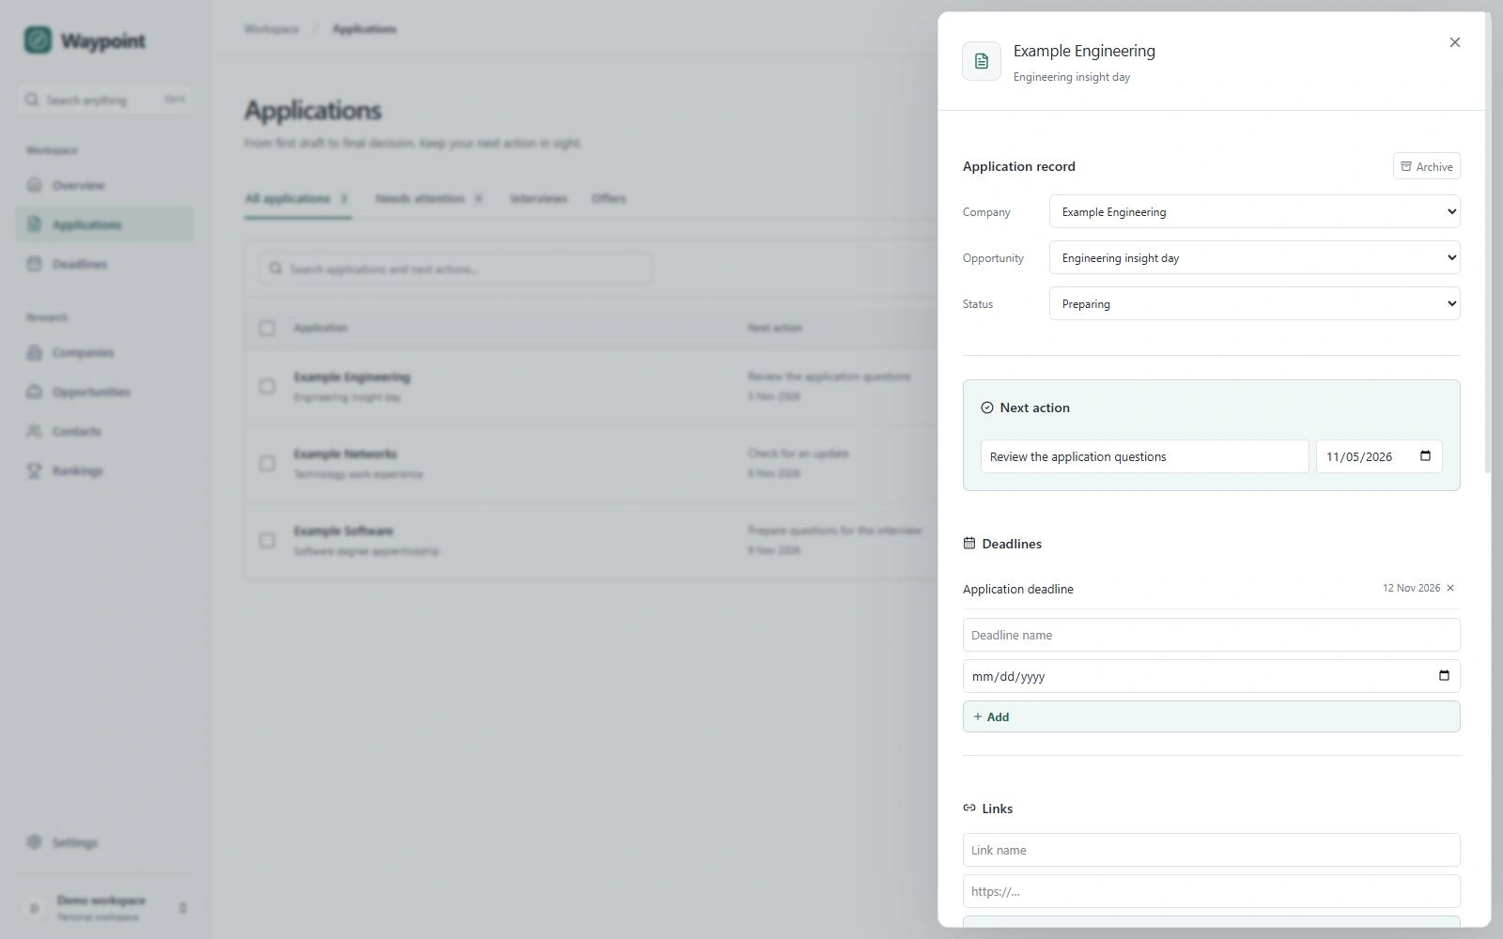This screenshot has width=1503, height=939.
Task: Switch to the Offers tab
Action: click(609, 199)
